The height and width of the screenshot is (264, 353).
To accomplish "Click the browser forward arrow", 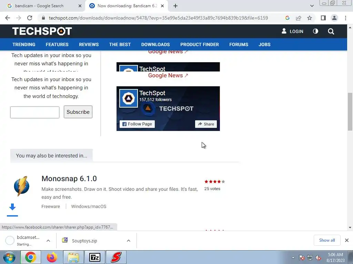I will [x=19, y=18].
